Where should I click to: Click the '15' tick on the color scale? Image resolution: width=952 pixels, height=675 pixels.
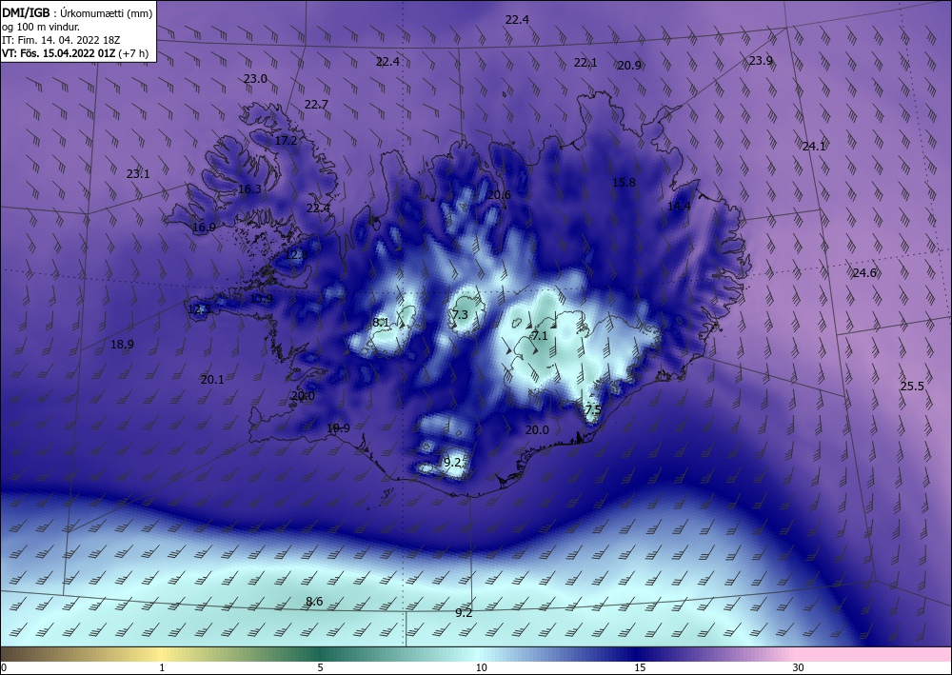coord(640,667)
